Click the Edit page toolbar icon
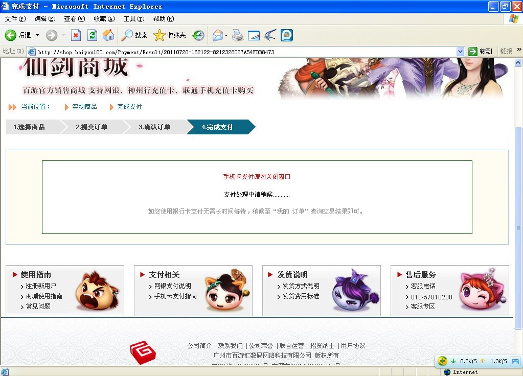523x376 pixels. pos(254,35)
